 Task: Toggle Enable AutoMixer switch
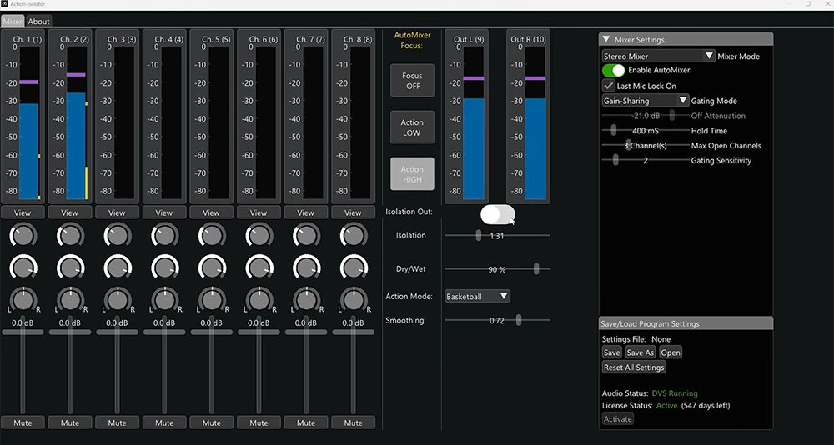point(613,70)
